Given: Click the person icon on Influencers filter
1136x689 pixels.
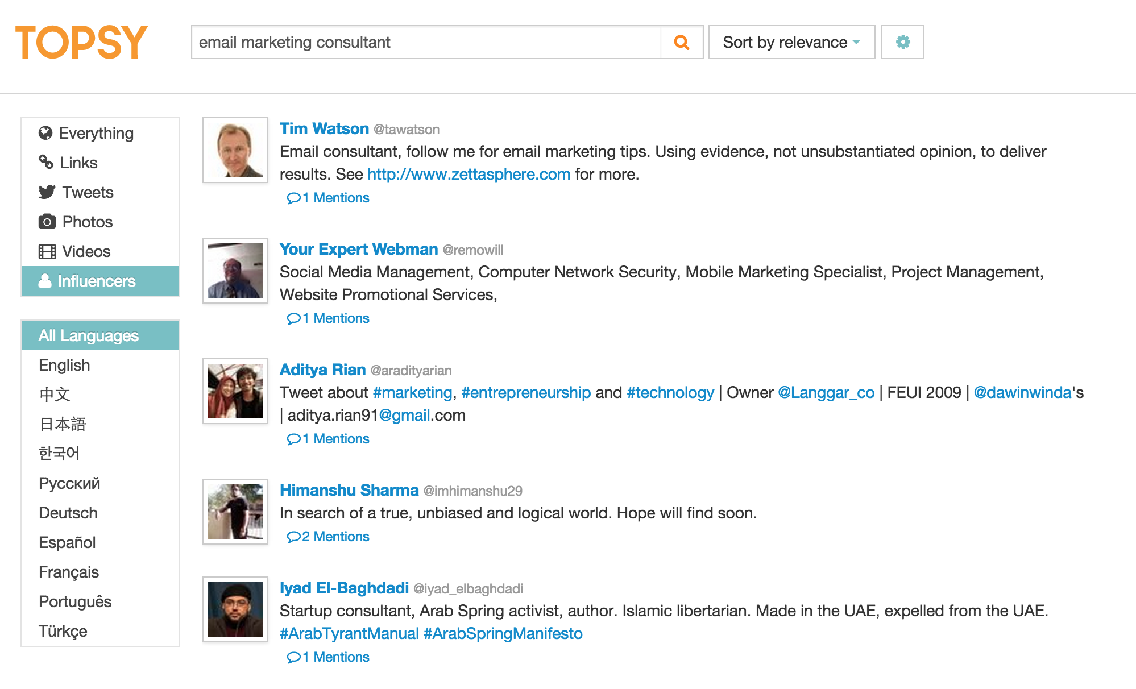Looking at the screenshot, I should click(x=45, y=281).
